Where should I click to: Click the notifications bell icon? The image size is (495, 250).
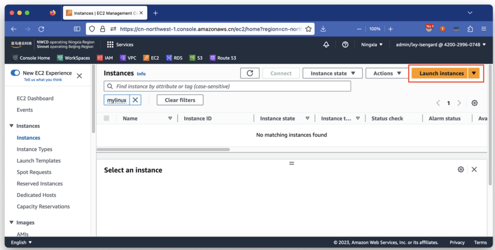[326, 44]
